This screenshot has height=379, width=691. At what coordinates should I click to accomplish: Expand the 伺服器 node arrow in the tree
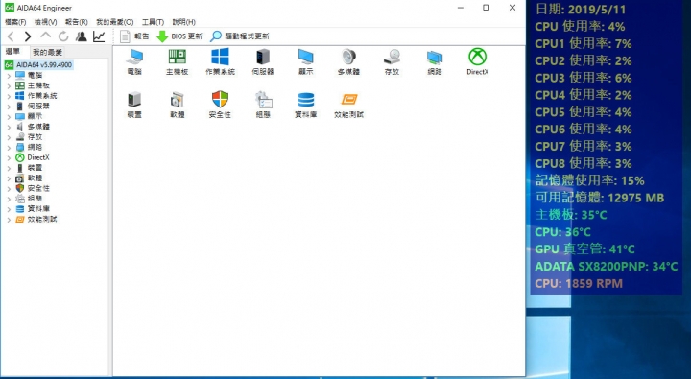click(9, 107)
